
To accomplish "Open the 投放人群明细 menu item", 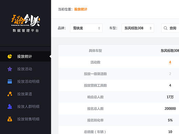I will click(x=25, y=107).
